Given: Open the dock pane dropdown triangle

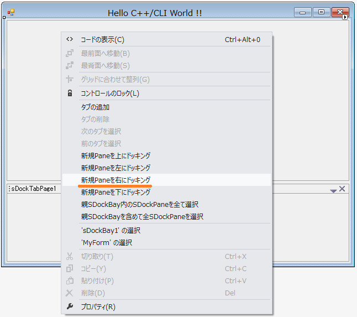Looking at the screenshot, I should tap(333, 191).
